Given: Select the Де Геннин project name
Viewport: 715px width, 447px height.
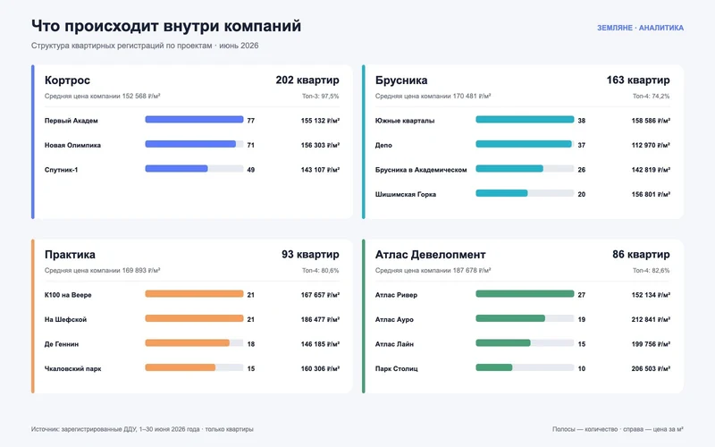Looking at the screenshot, I should pyautogui.click(x=62, y=344).
